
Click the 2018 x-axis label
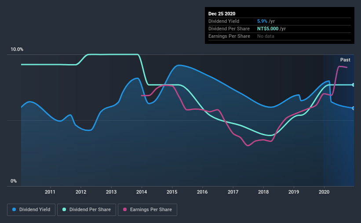coord(263,192)
